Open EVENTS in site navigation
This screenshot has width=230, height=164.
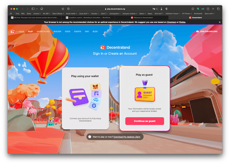[77, 32]
